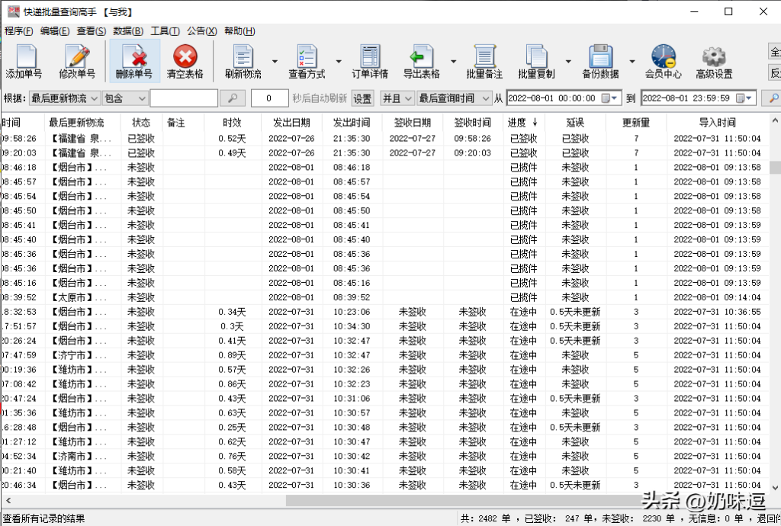Click the 备份数据 floppy disk icon
This screenshot has height=526, width=781.
coord(600,61)
